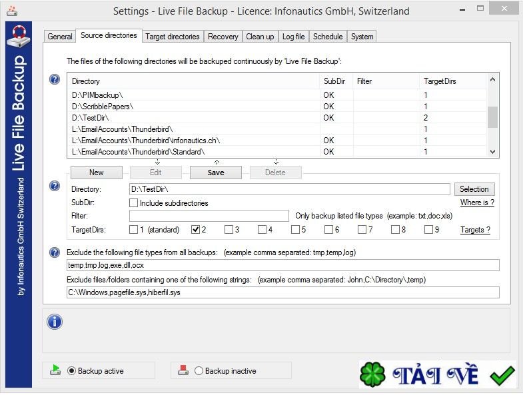Check TargetDirs 8 checkbox
The width and height of the screenshot is (523, 395).
coord(395,230)
